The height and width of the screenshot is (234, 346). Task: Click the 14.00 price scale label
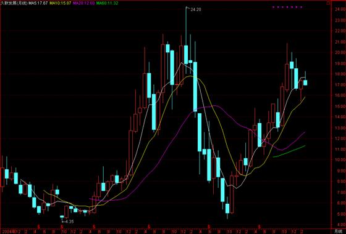point(339,117)
